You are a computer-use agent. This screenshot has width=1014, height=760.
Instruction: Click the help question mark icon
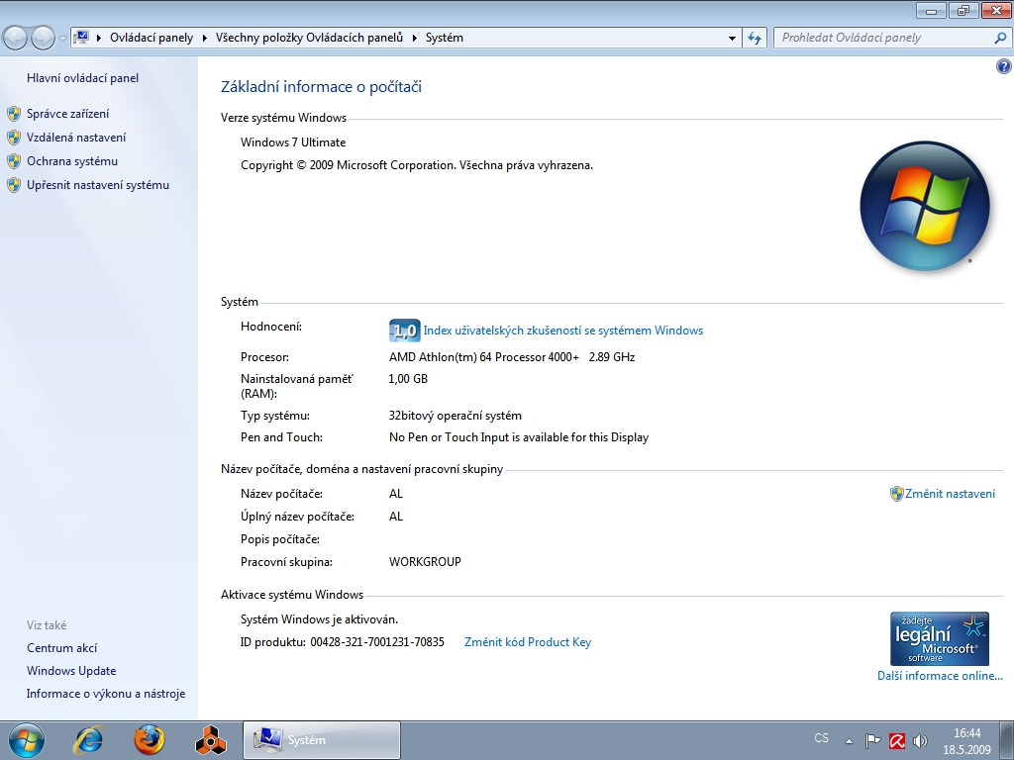point(1004,66)
